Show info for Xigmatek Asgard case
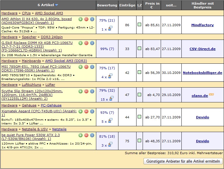Image resolution: width=224 pixels, height=169 pixels. pos(92,111)
